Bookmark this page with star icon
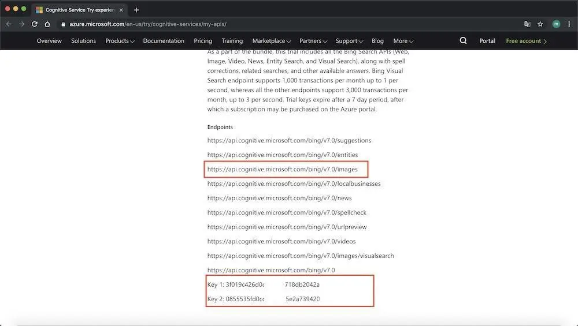 tap(540, 24)
